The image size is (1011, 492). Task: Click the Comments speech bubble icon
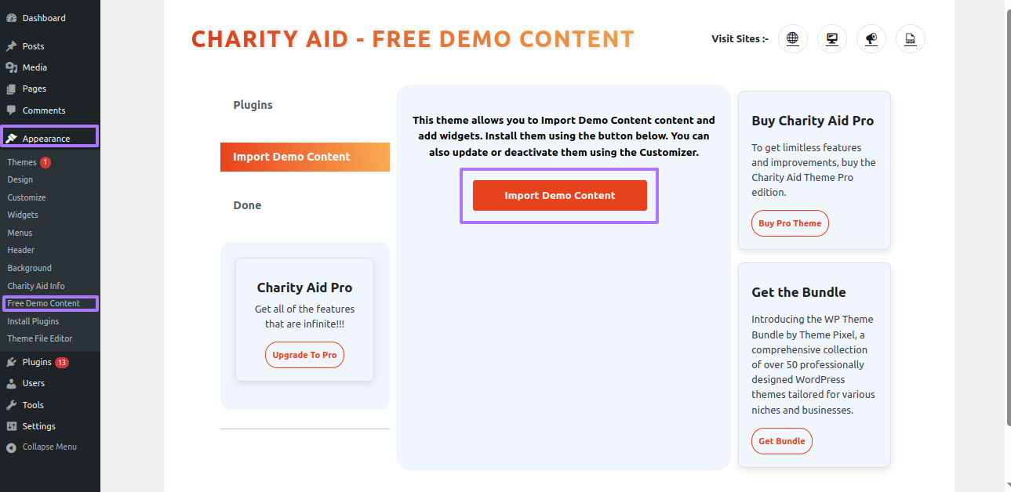coord(11,110)
